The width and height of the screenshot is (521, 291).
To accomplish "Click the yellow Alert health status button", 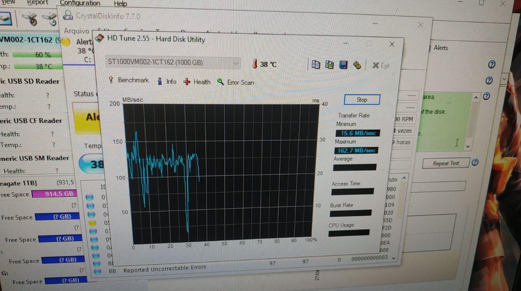I will coord(87,117).
